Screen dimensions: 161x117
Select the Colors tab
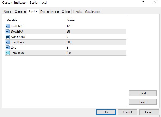[x=66, y=12]
